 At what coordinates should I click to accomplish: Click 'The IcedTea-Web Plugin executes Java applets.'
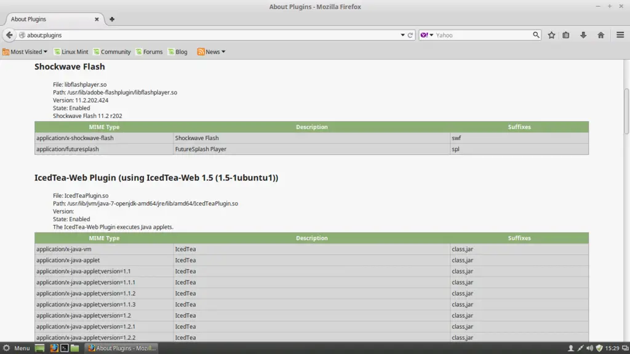(x=113, y=227)
